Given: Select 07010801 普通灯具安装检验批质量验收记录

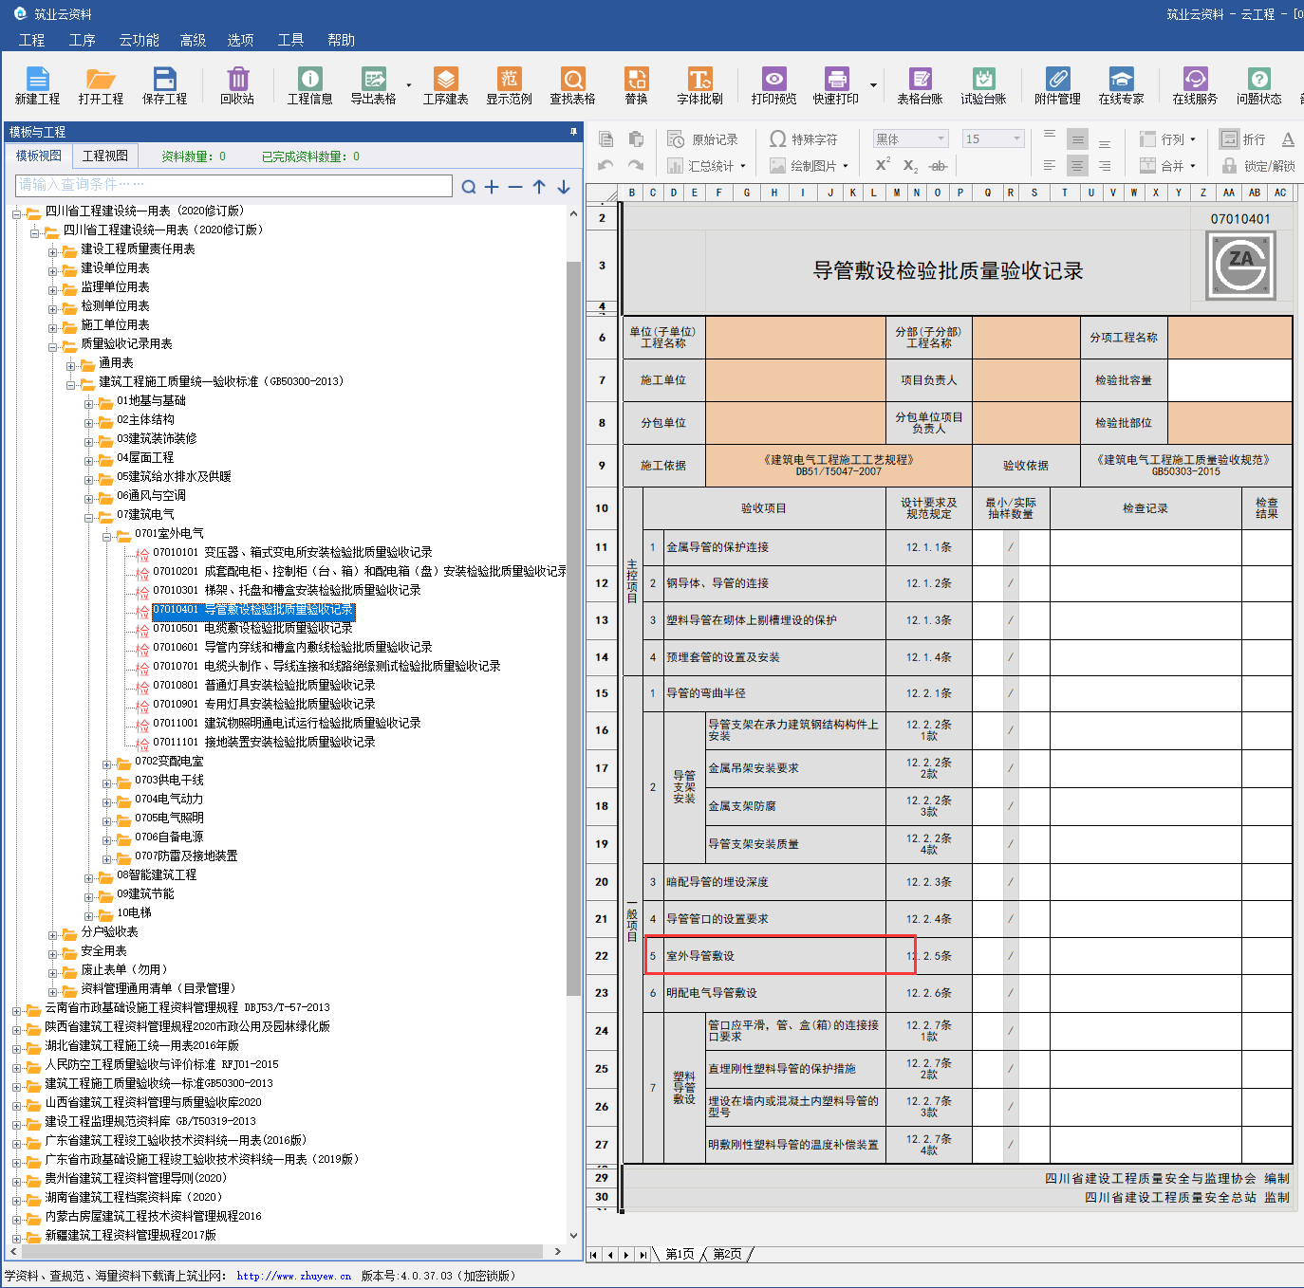Looking at the screenshot, I should click(x=264, y=685).
